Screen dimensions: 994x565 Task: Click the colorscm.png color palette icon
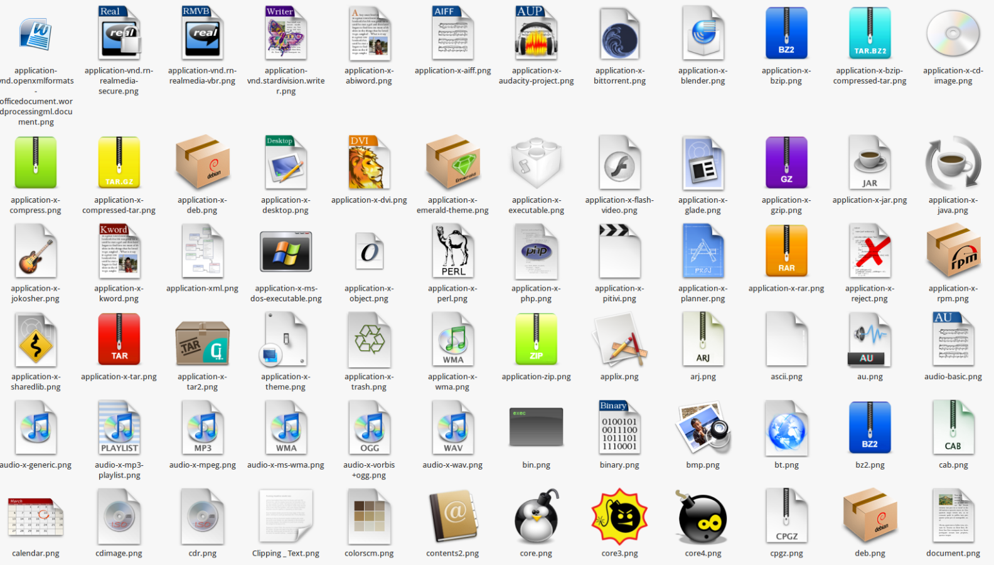(369, 516)
